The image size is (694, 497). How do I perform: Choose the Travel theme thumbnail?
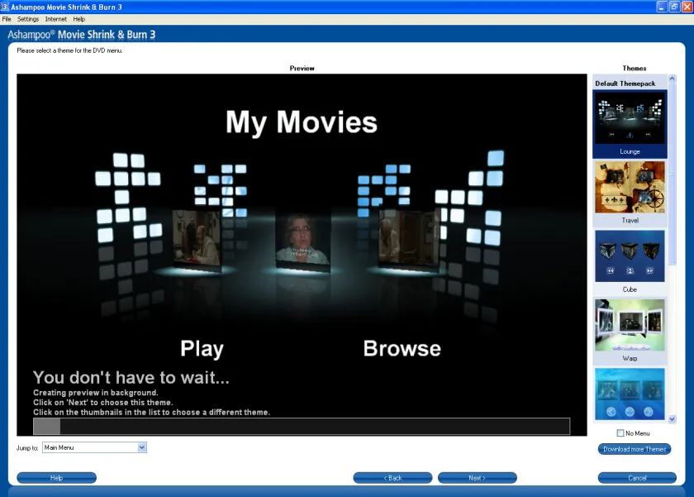630,187
